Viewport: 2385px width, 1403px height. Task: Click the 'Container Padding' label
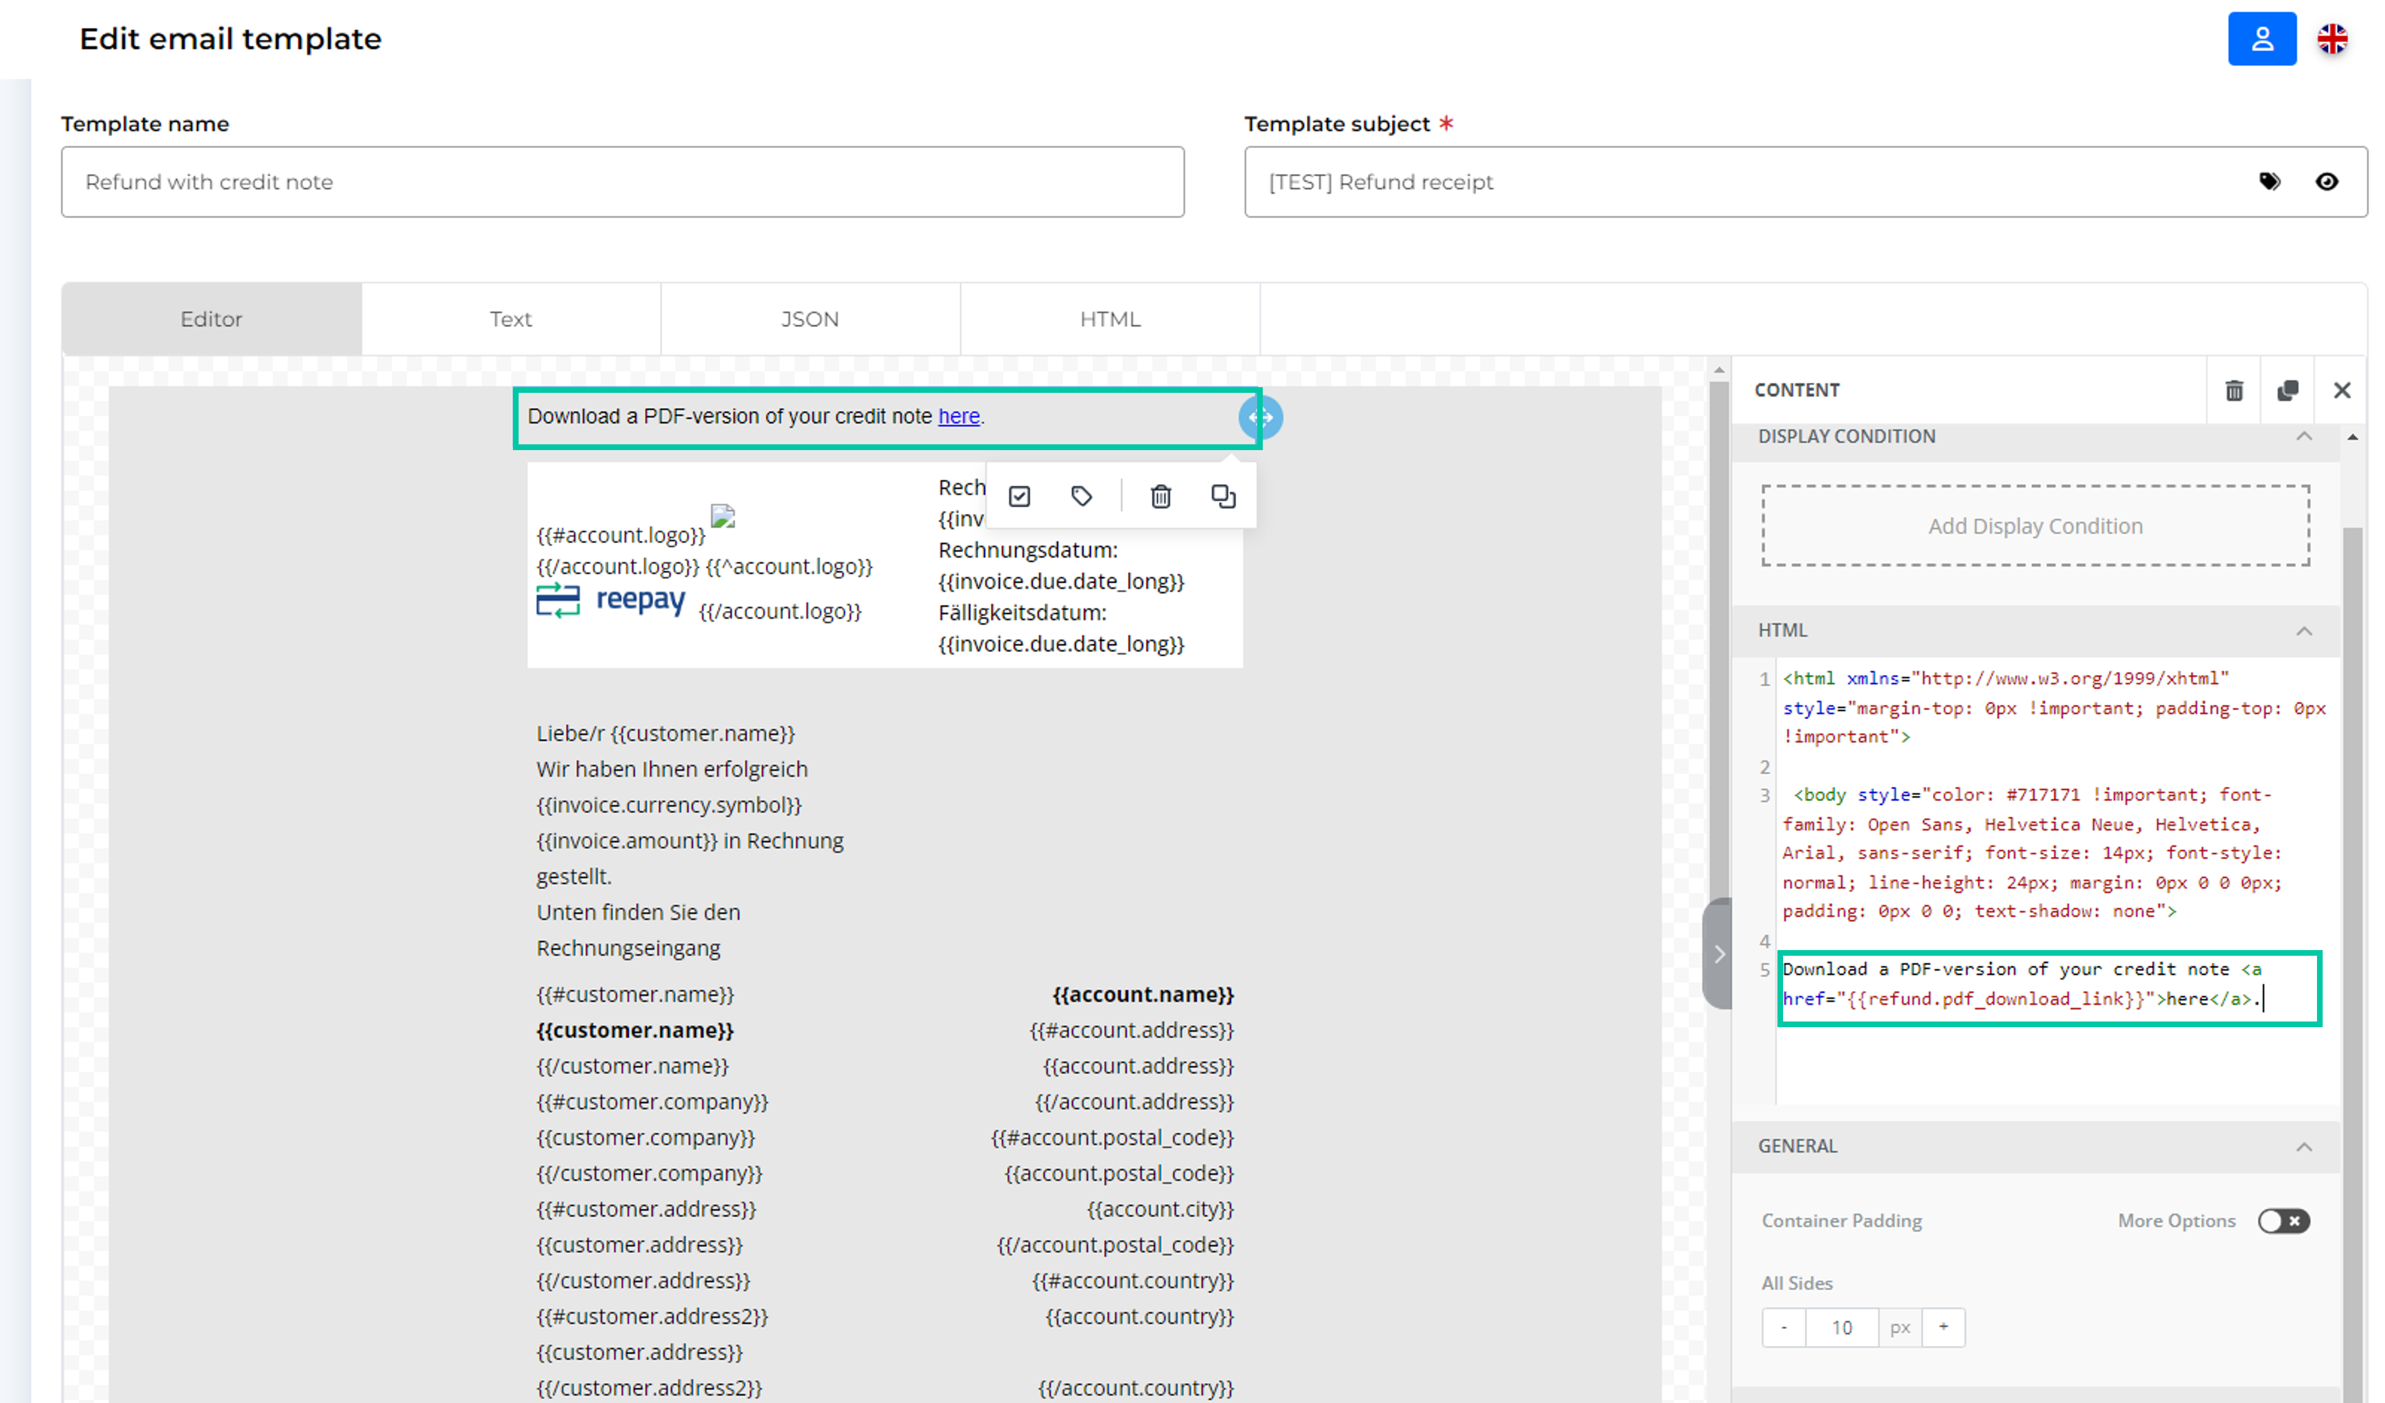pyautogui.click(x=1841, y=1221)
